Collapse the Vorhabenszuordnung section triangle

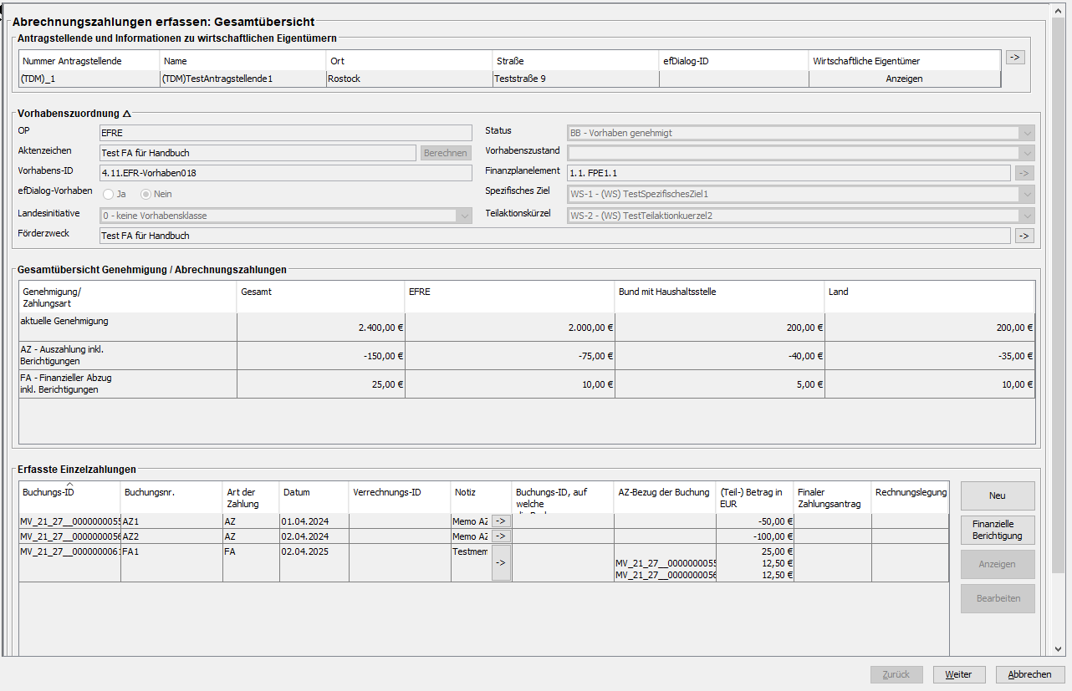pos(127,114)
